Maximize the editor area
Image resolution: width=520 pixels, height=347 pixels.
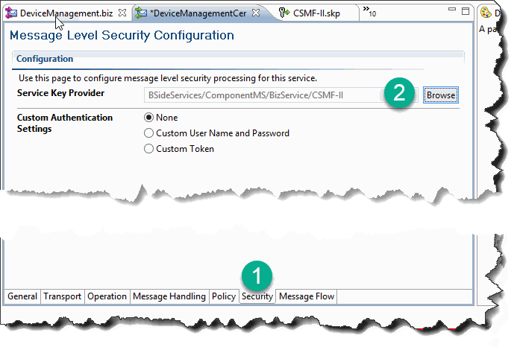(466, 11)
